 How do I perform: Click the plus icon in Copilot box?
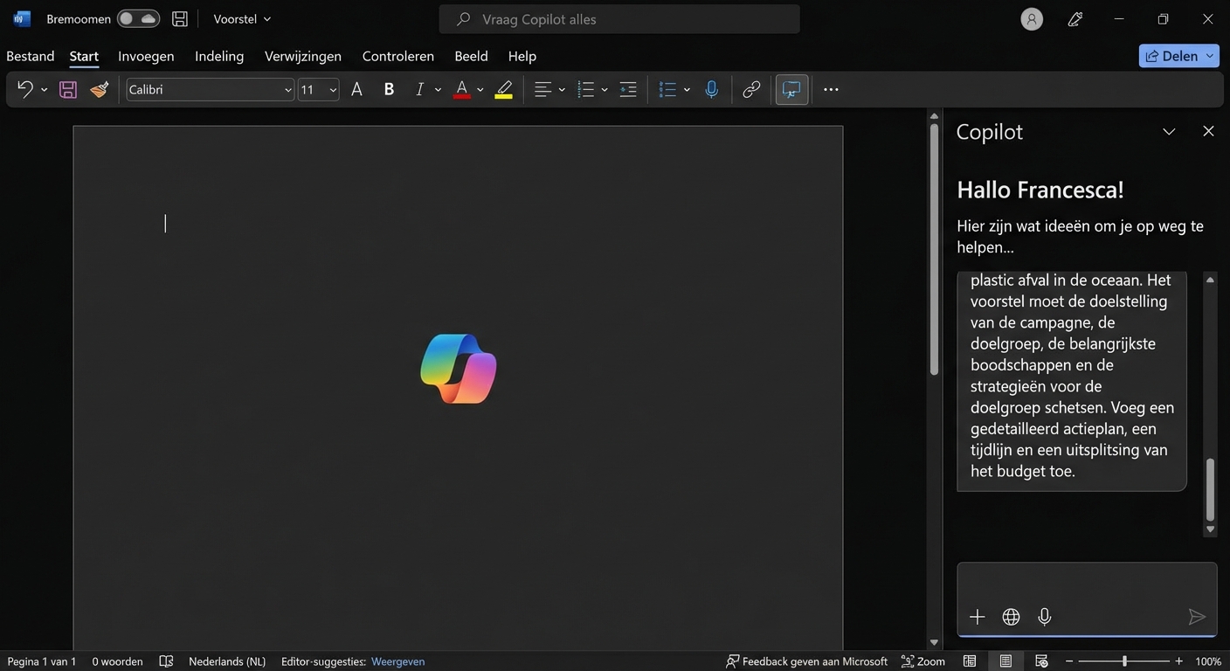pyautogui.click(x=977, y=617)
